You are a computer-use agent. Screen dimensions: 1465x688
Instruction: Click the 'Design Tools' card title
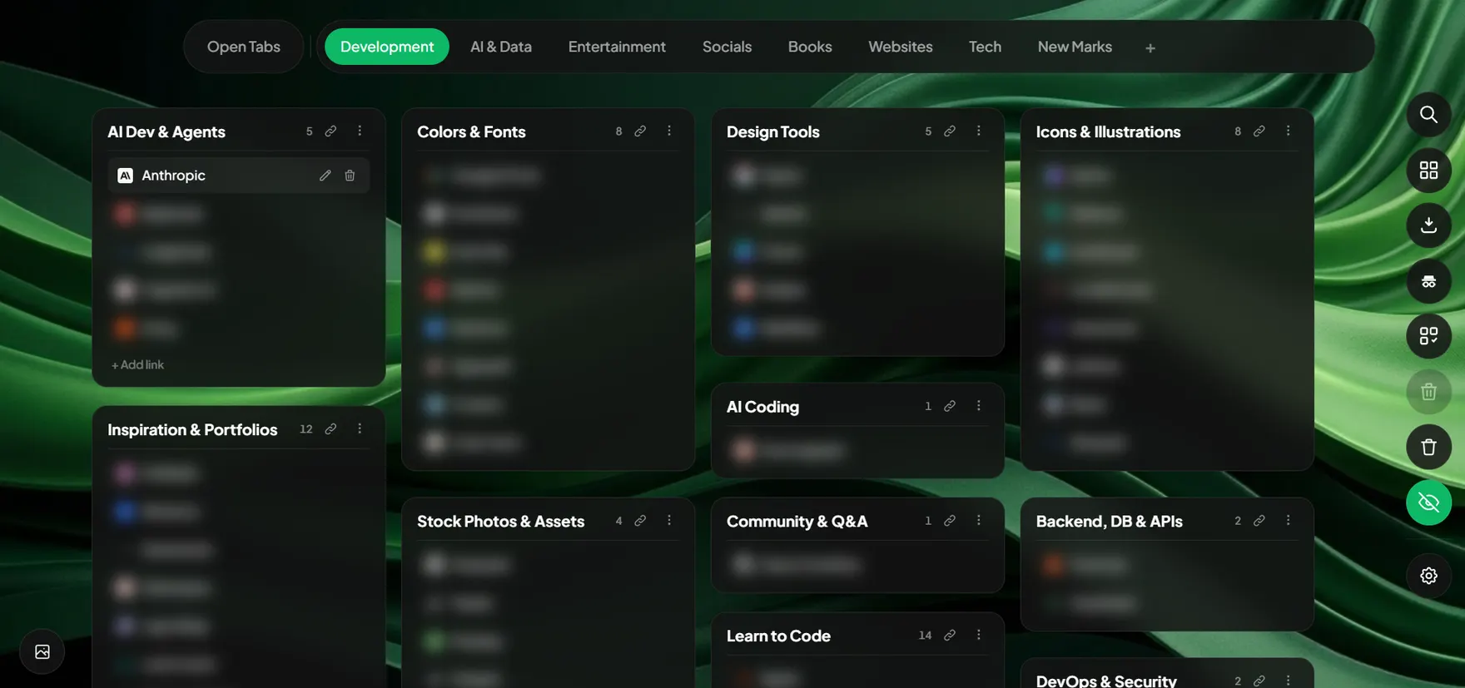[x=773, y=131]
